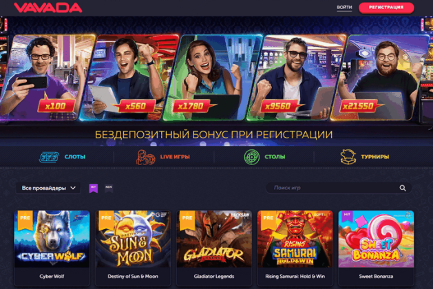Select the x21550 winner banner card
Screen dimensions: 433x289
(x=380, y=78)
